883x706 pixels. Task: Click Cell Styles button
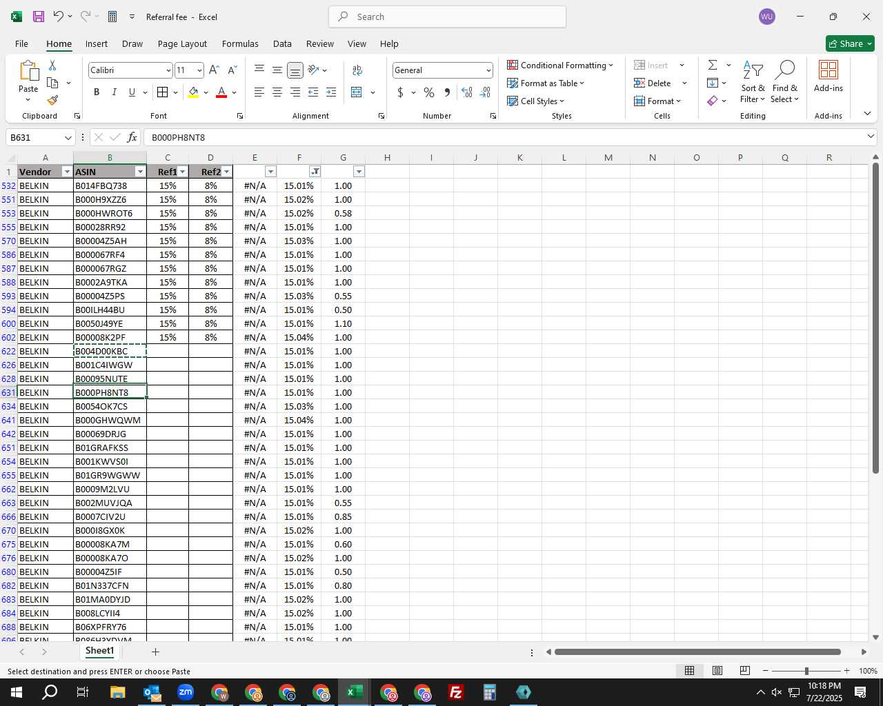coord(536,101)
